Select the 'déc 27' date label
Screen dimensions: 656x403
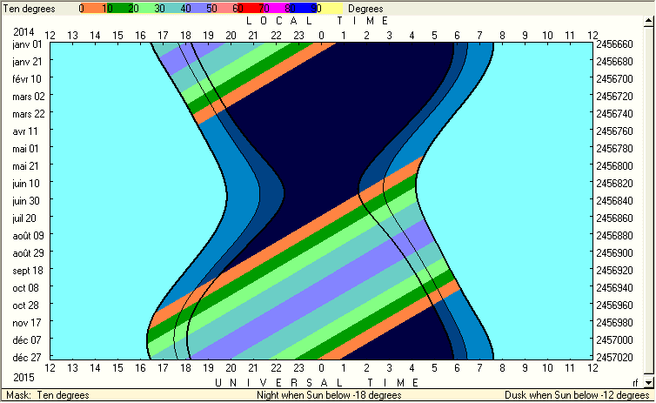click(x=27, y=358)
